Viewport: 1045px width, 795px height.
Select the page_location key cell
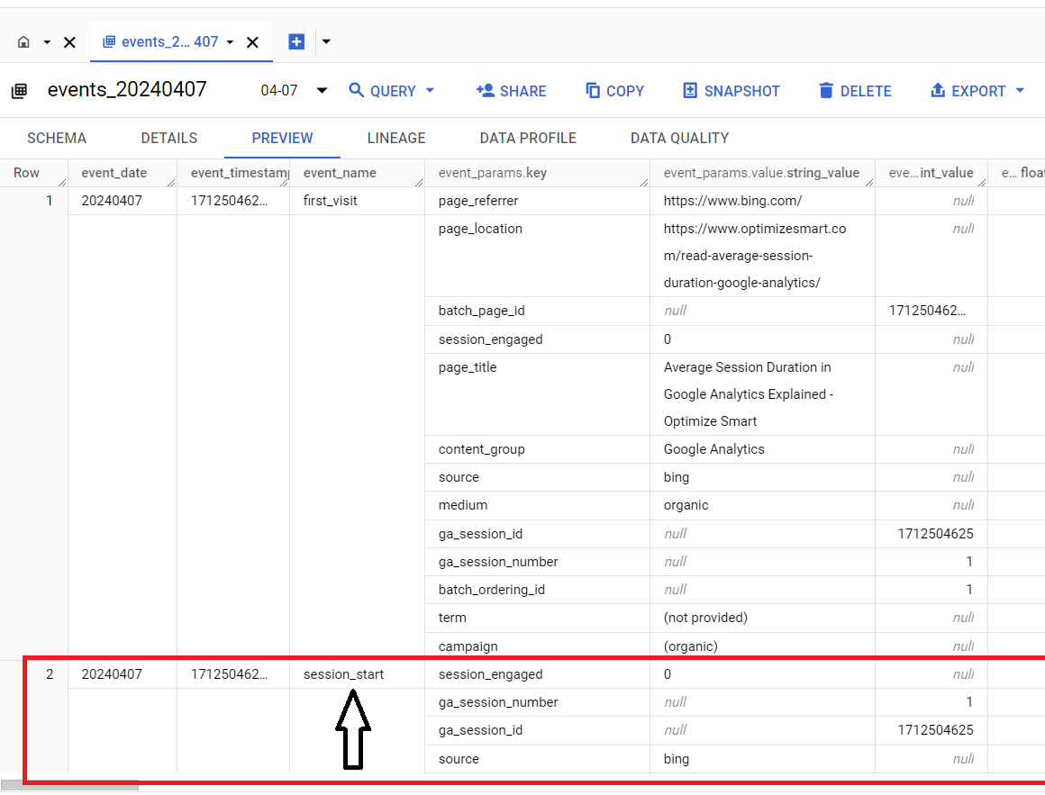(x=480, y=229)
